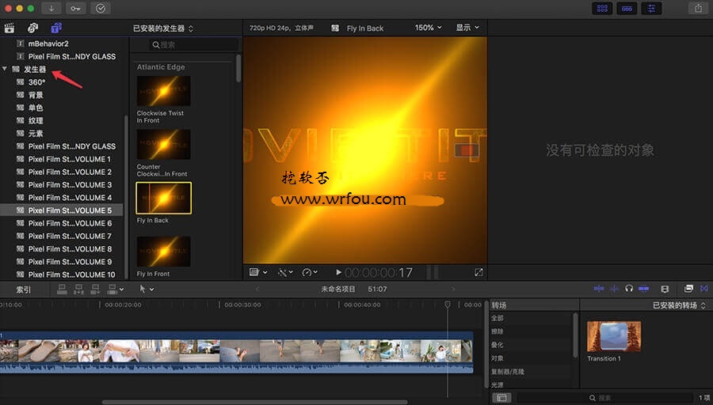Collapse the 发生器 category triangle
This screenshot has width=713, height=405.
(6, 70)
